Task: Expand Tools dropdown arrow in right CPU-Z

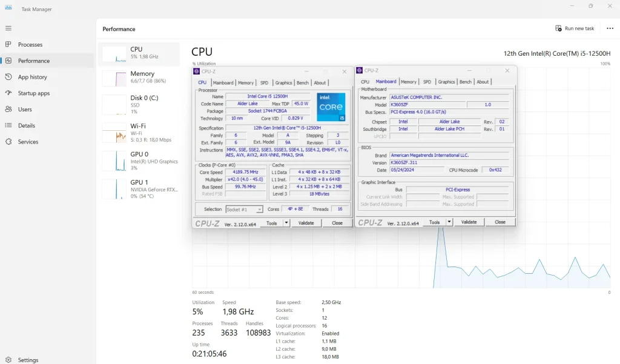Action: tap(449, 222)
